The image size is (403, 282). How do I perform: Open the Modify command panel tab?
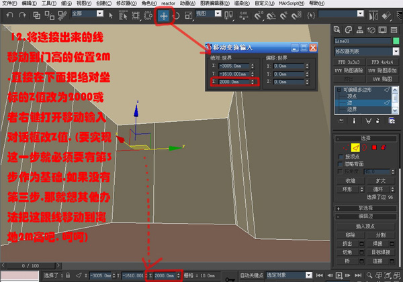click(348, 29)
